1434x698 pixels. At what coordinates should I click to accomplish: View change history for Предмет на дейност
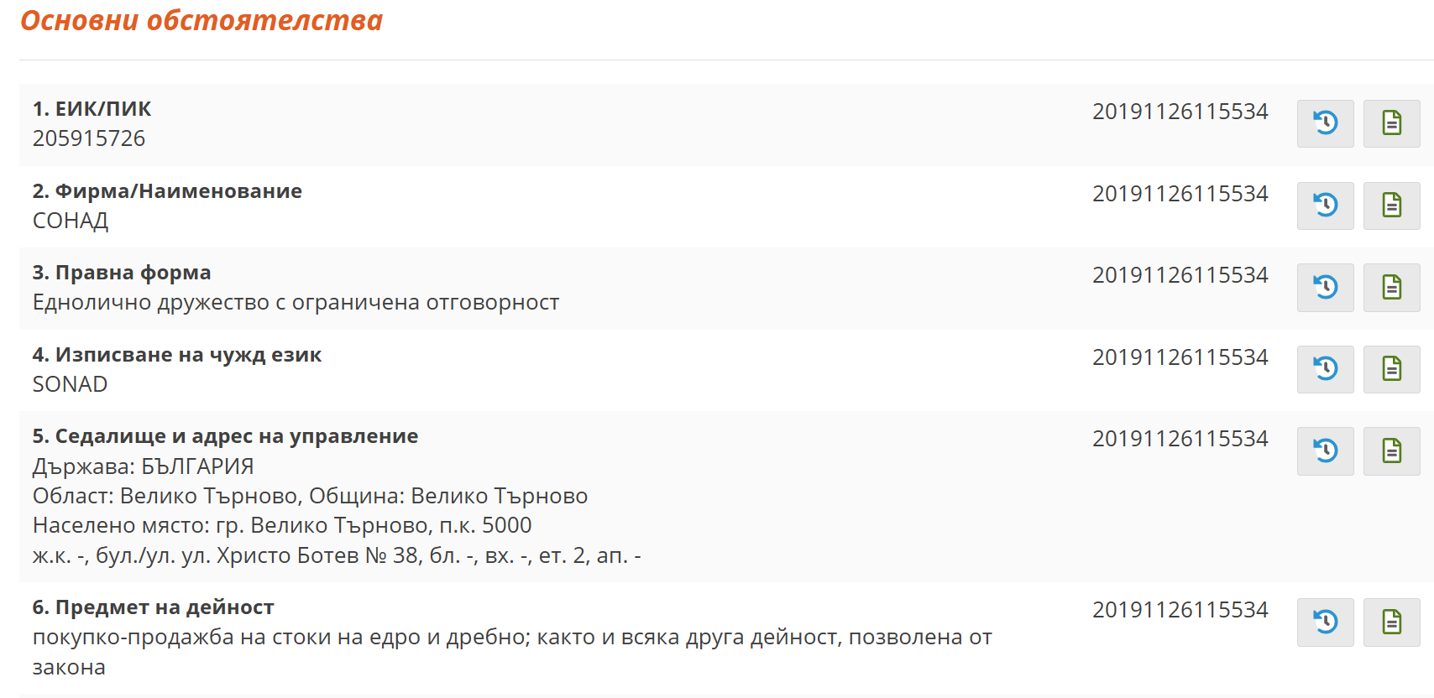click(1325, 622)
